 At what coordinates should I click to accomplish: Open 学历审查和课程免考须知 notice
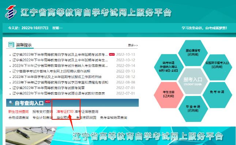pyautogui.click(x=60, y=82)
